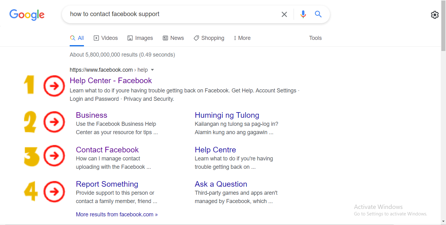Open the Report Something sitelink

[x=107, y=184]
